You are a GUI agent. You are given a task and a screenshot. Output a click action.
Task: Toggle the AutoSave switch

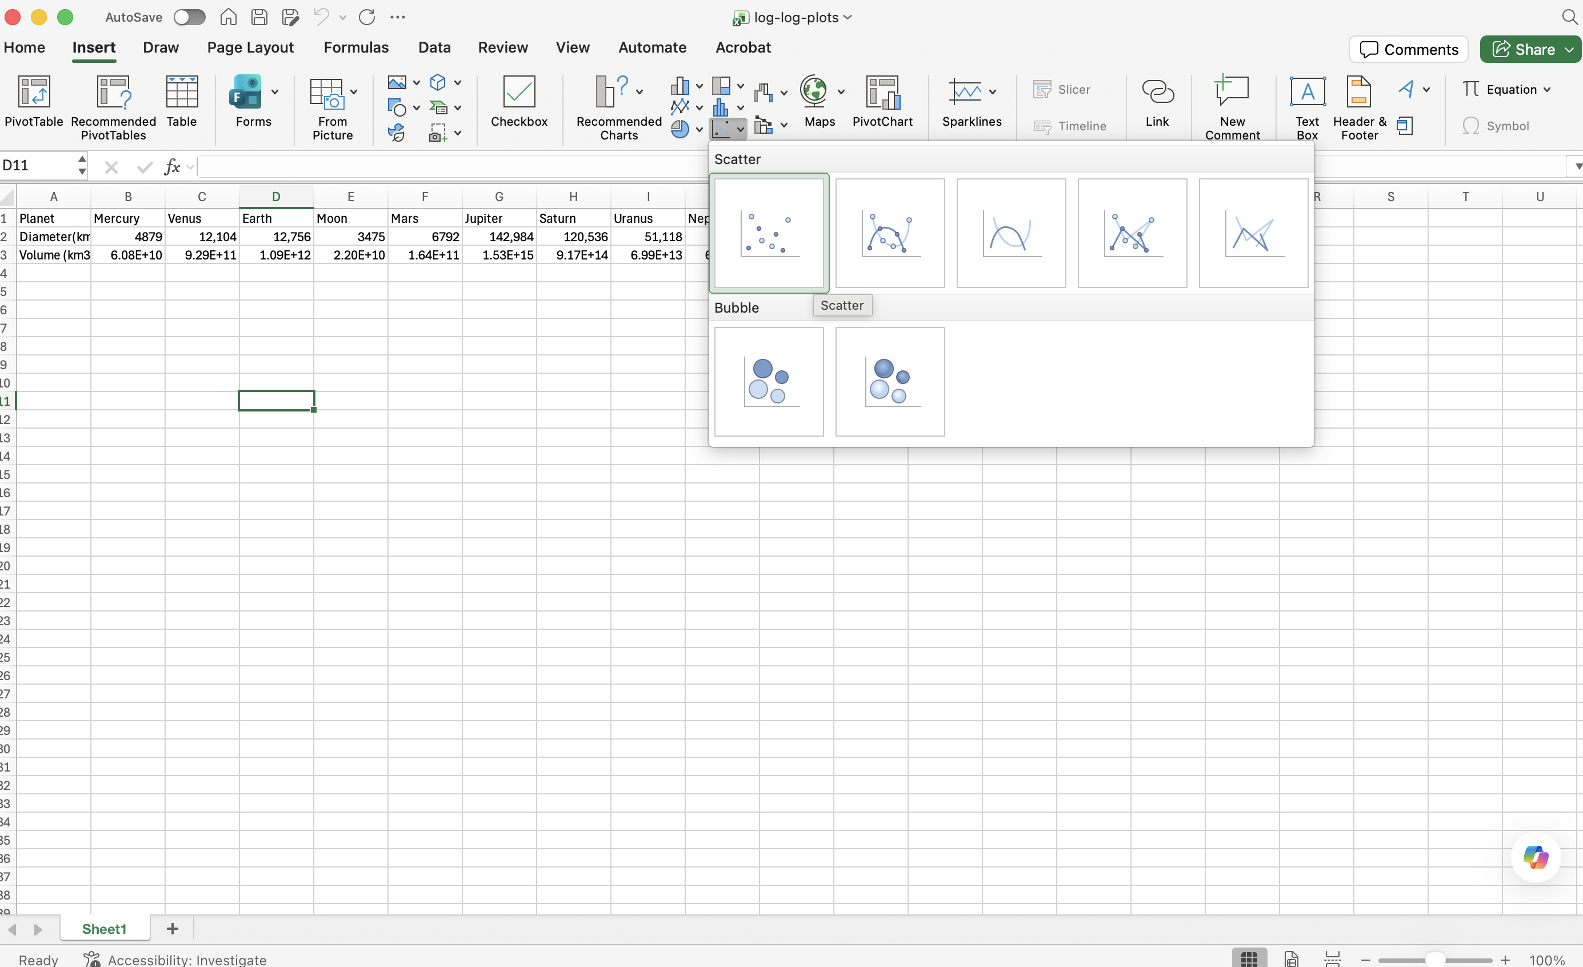190,17
